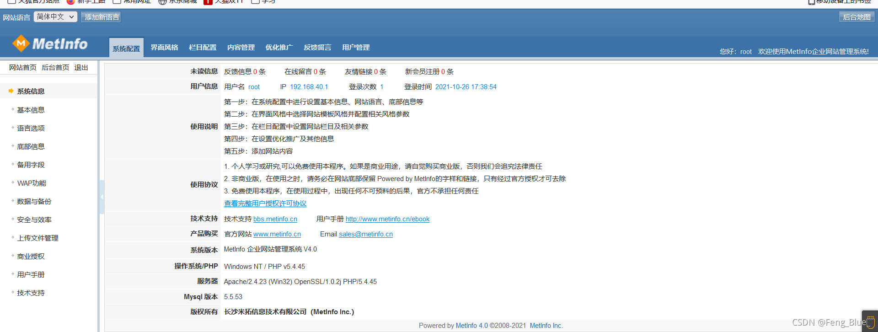Click Windows NT / PHP v5.4.45 text
The width and height of the screenshot is (878, 332).
coord(264,267)
